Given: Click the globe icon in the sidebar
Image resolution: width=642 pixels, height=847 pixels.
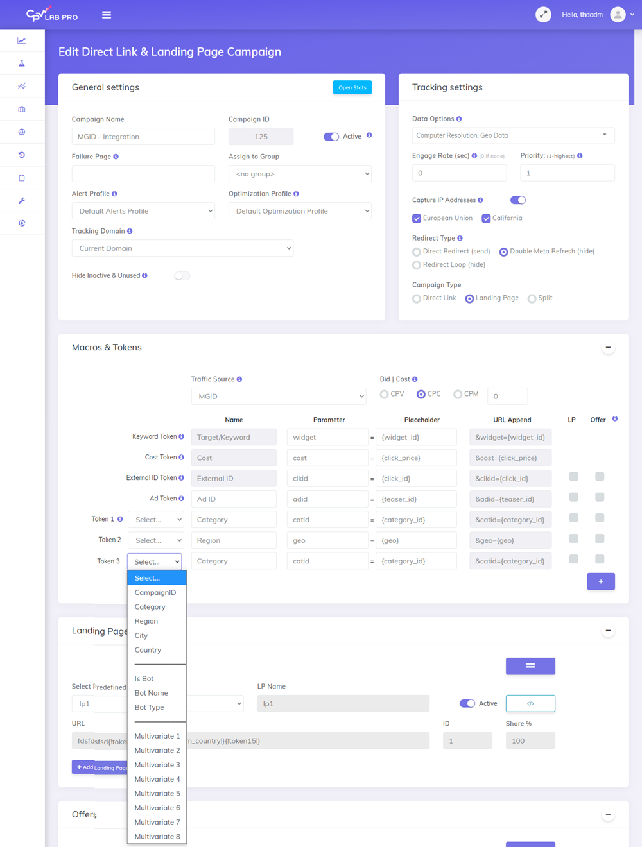Looking at the screenshot, I should 22,132.
